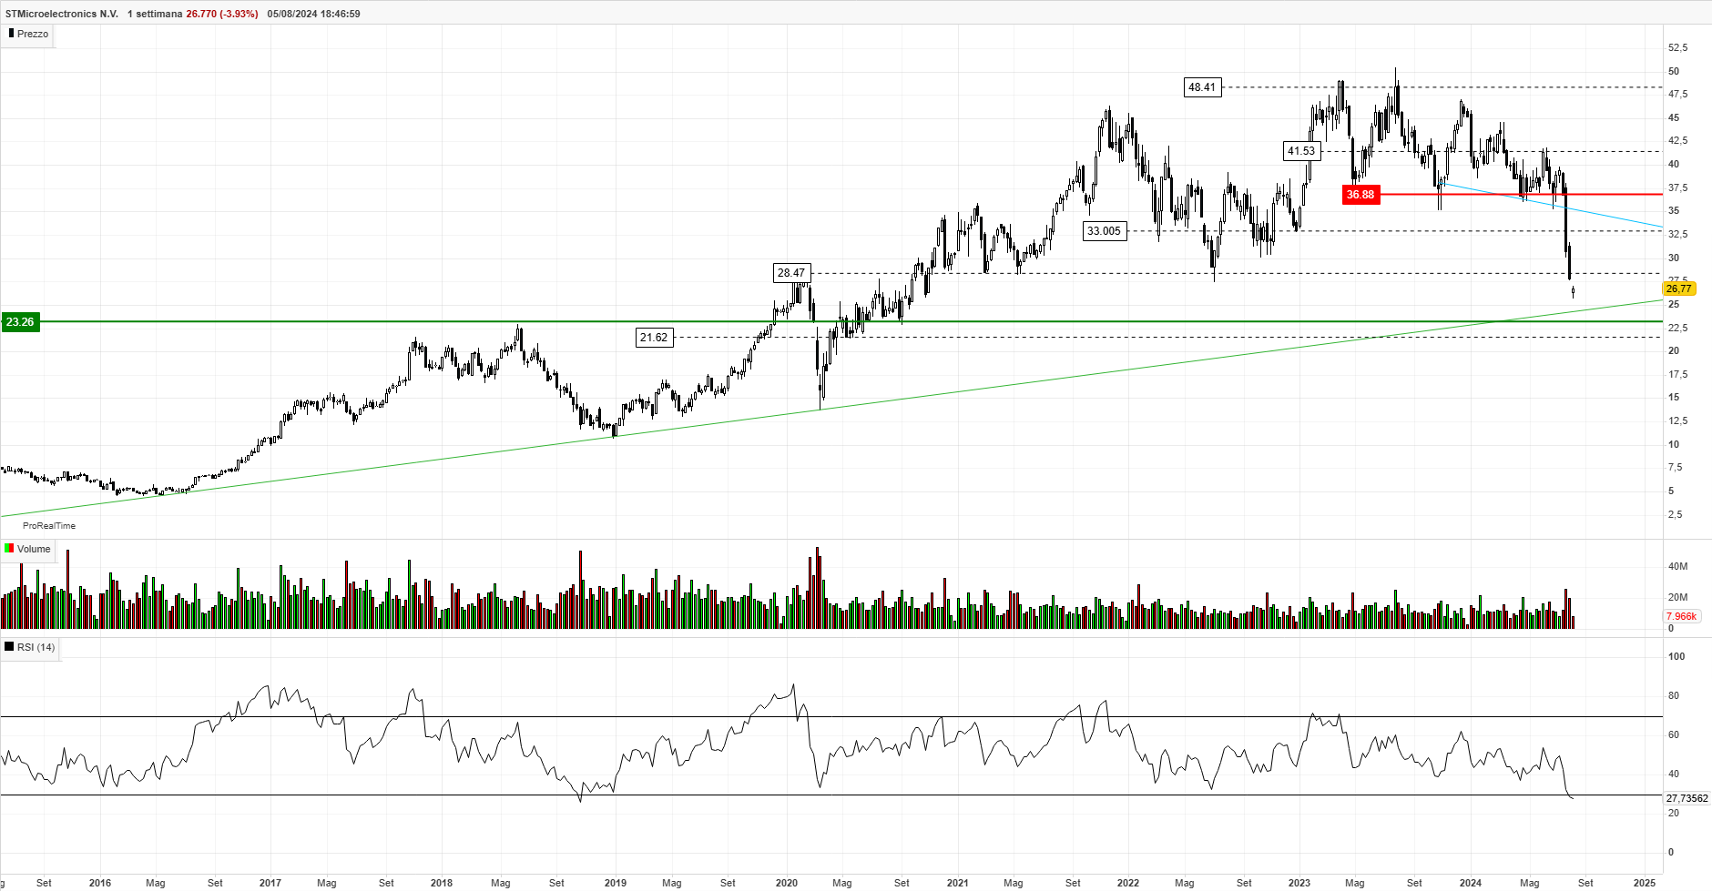Click the 2022 year on time axis

coord(1128,883)
